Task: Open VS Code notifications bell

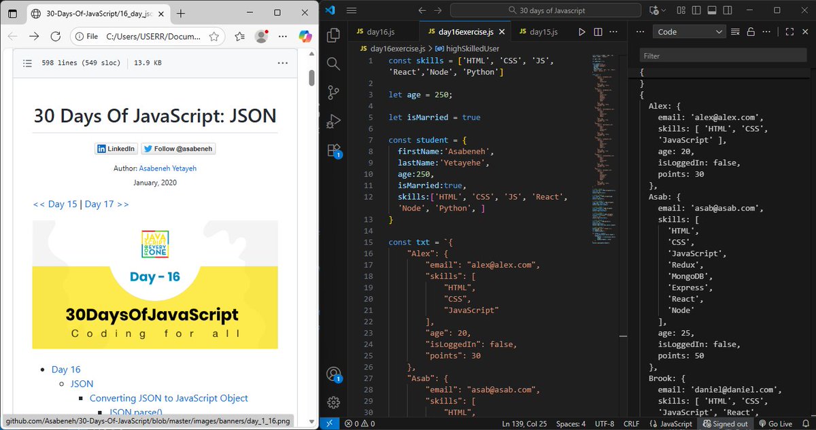Action: click(804, 424)
